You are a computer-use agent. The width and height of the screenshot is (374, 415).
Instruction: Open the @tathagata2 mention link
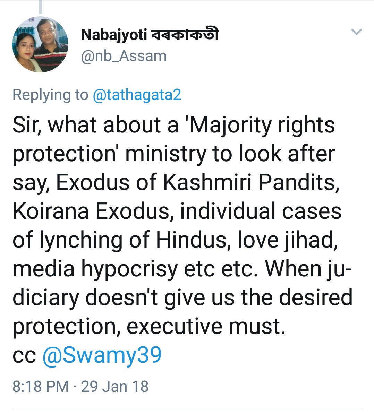click(137, 95)
